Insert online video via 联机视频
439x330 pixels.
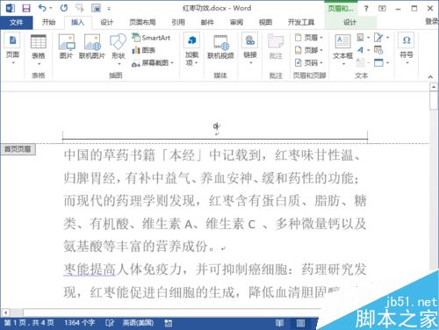pyautogui.click(x=220, y=47)
